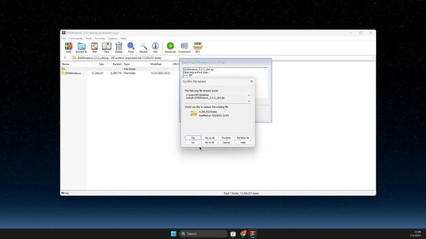Click the Delete trash can icon

click(x=118, y=48)
